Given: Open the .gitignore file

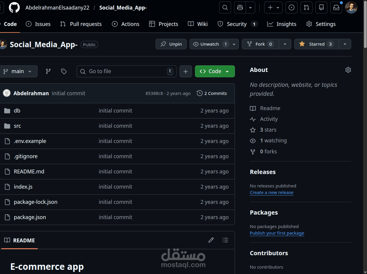Looking at the screenshot, I should click(26, 156).
